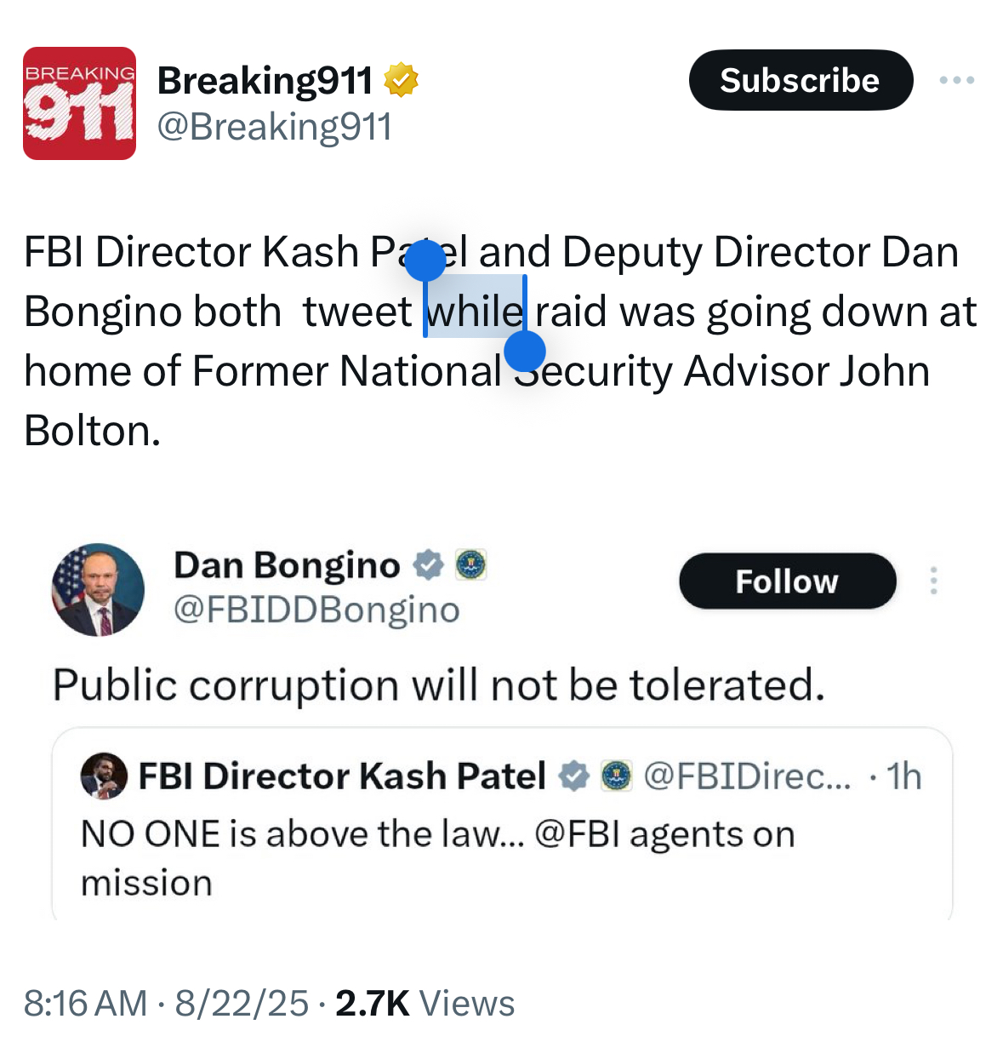Viewport: 1003px width, 1042px height.
Task: Open the @Breaking911 handle link
Action: click(x=275, y=127)
